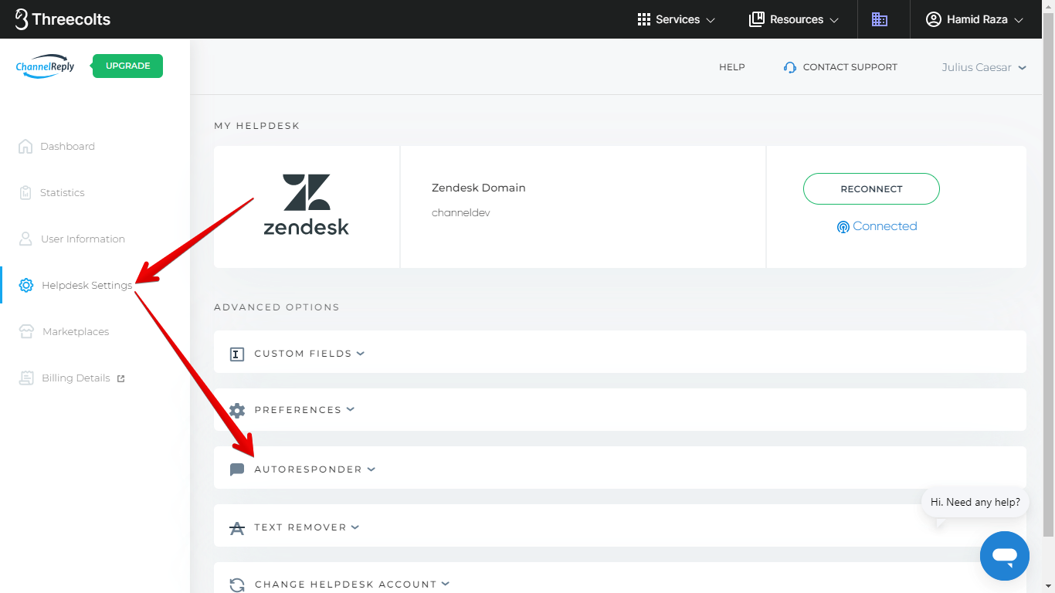Image resolution: width=1055 pixels, height=593 pixels.
Task: Click the Text Remover strikethrough icon
Action: click(x=237, y=528)
